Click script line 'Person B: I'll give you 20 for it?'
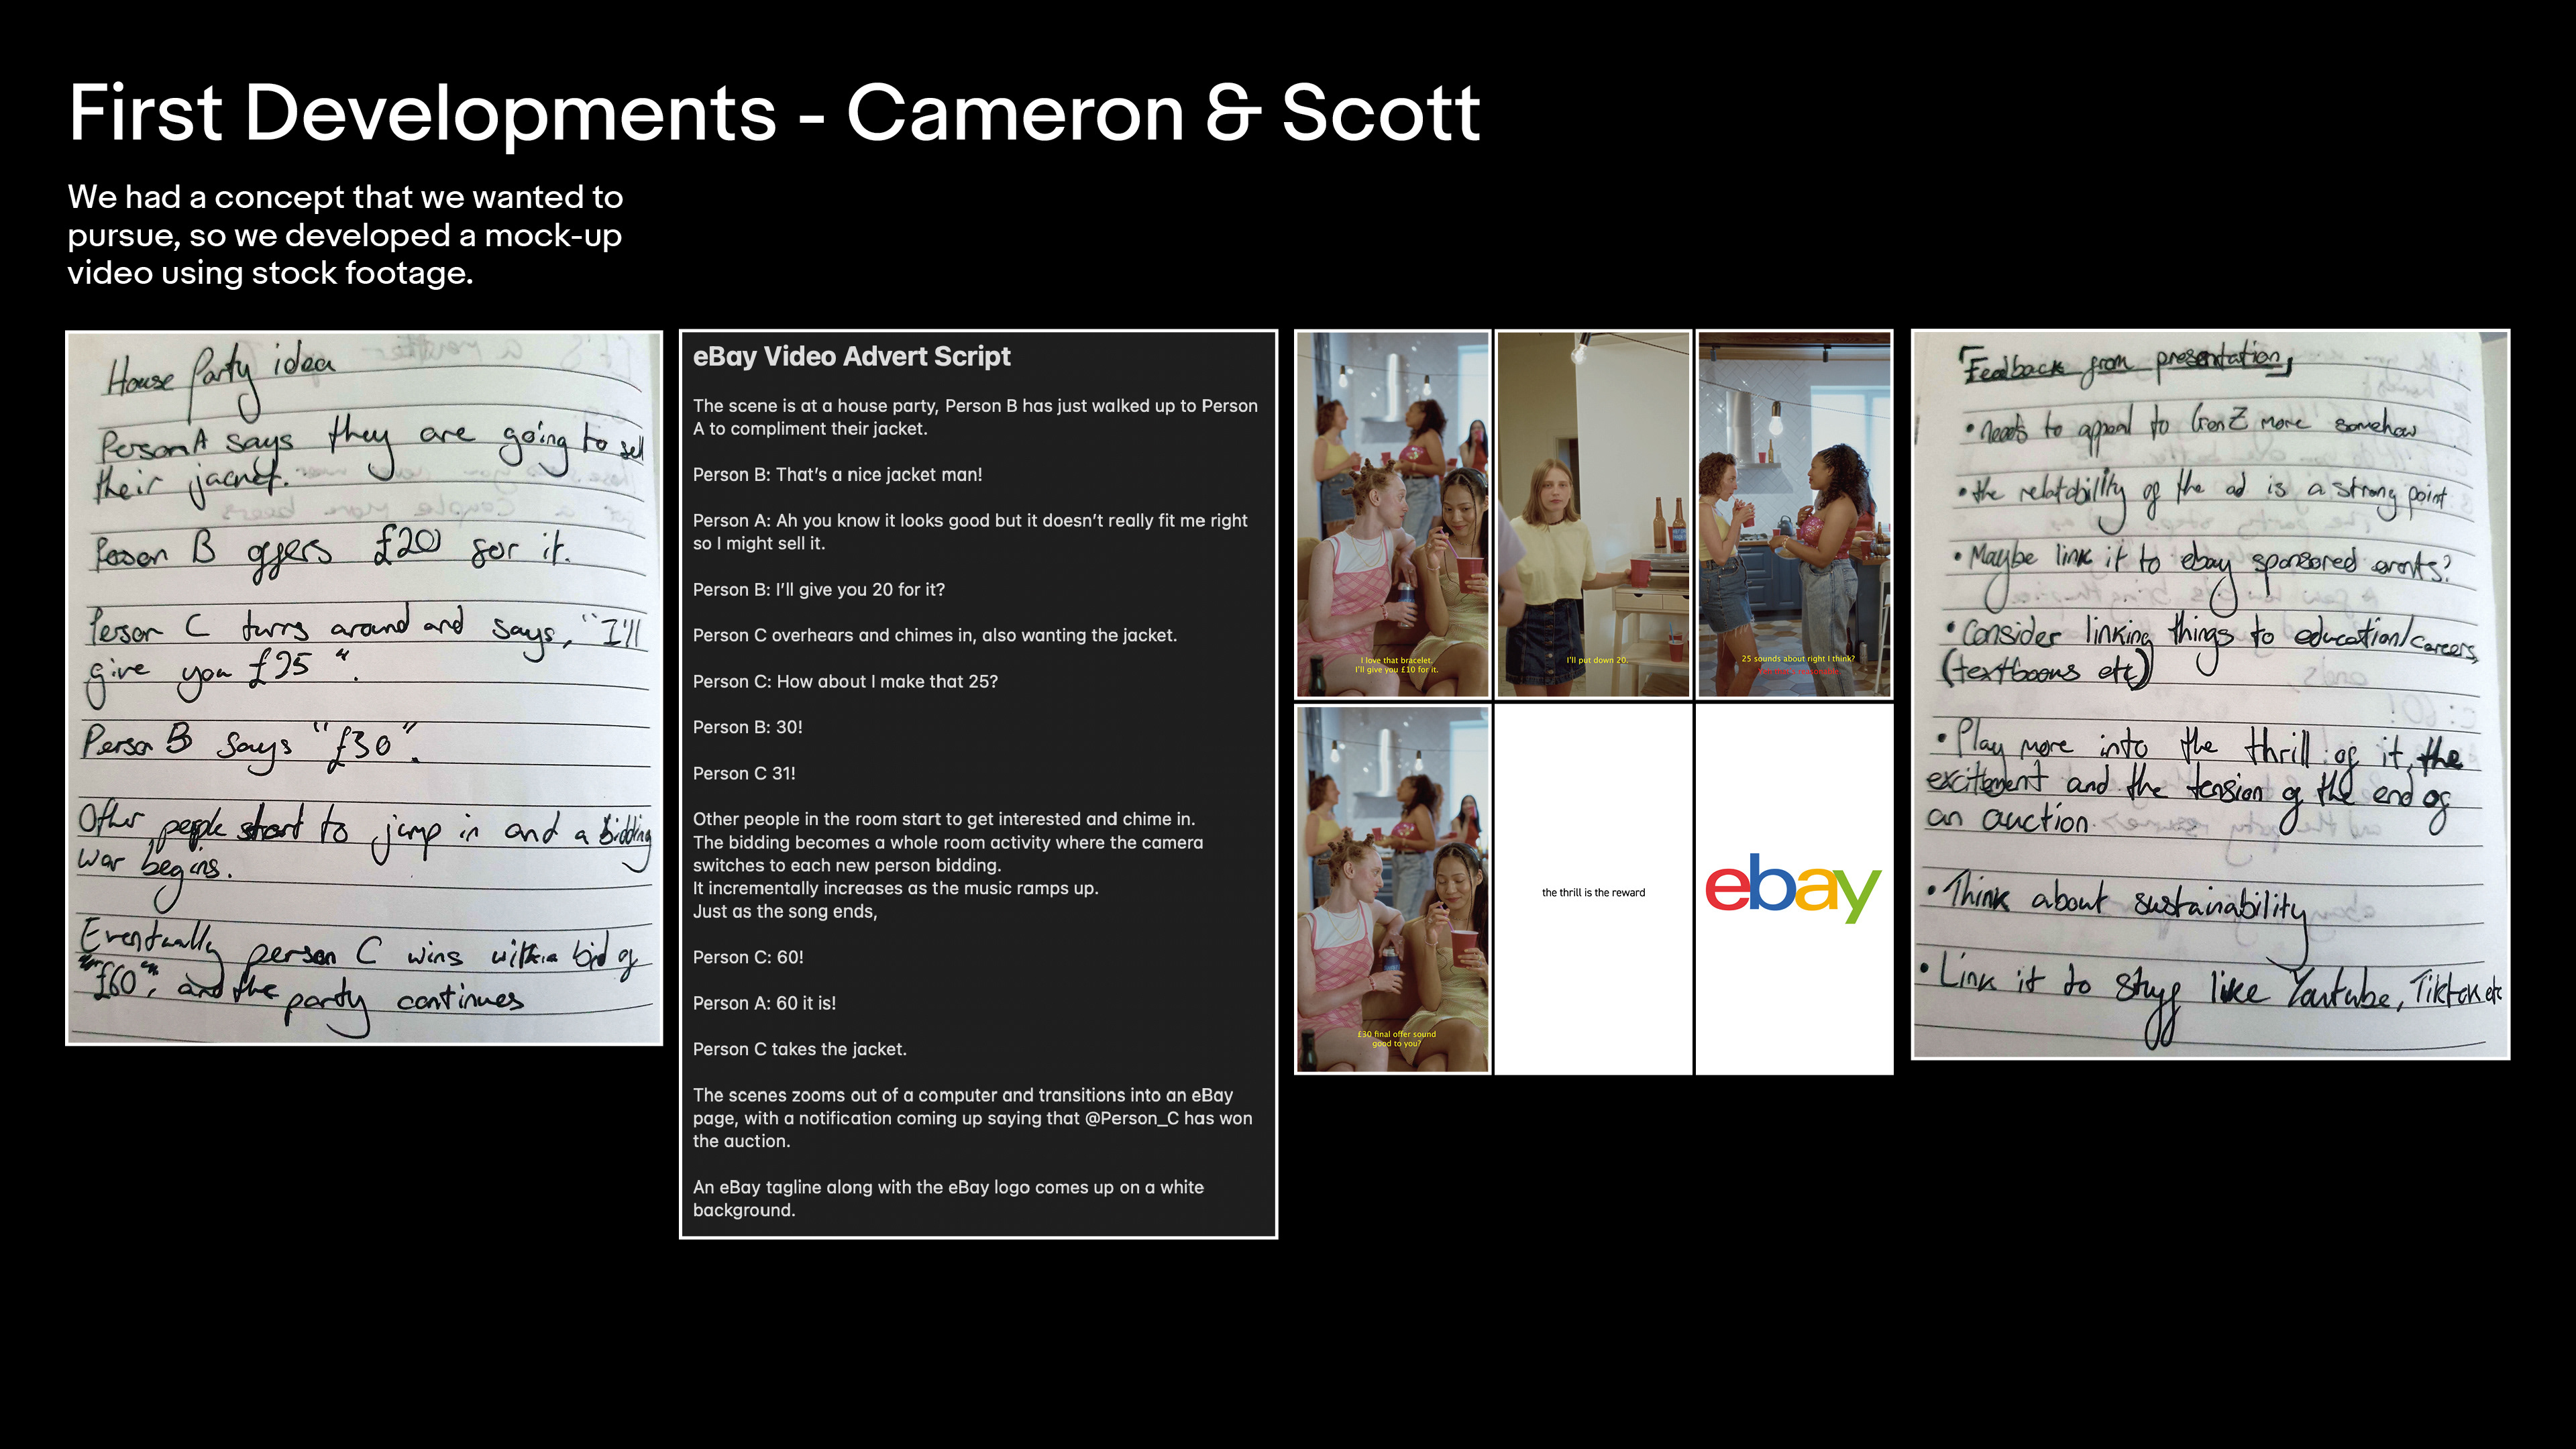The height and width of the screenshot is (1449, 2576). (818, 589)
